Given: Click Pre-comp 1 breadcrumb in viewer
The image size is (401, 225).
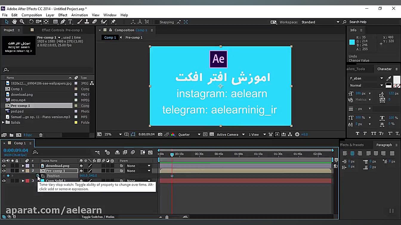Looking at the screenshot, I should click(x=134, y=37).
